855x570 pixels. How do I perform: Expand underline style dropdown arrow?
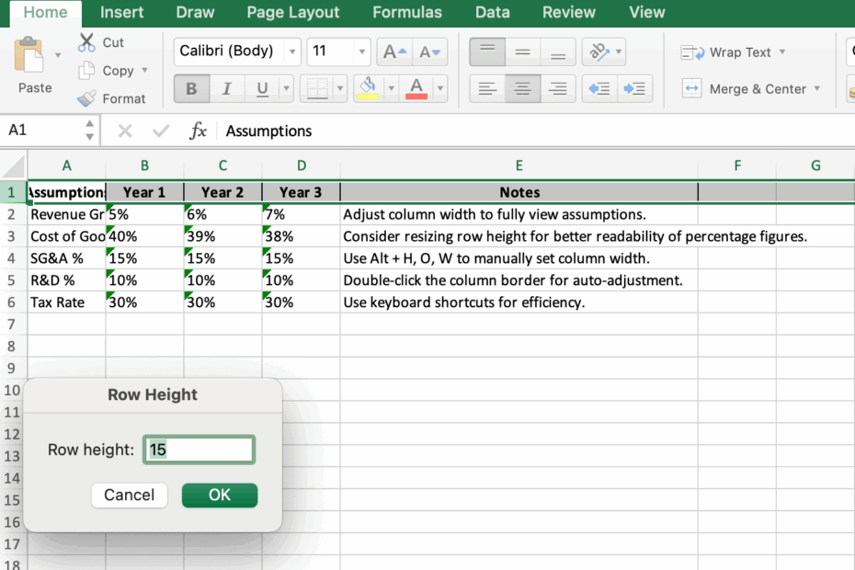coord(286,88)
